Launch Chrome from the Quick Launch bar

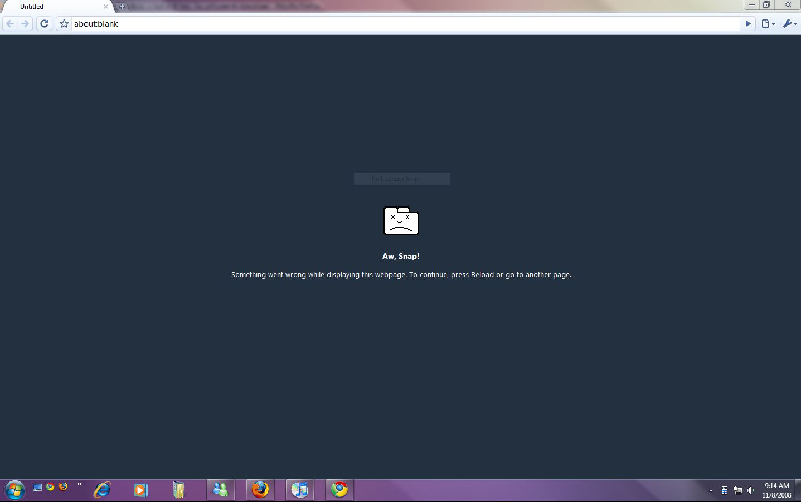point(50,486)
